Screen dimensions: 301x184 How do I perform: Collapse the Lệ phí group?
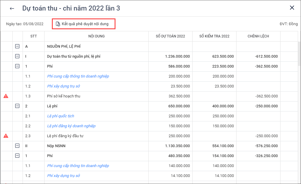pos(17,106)
